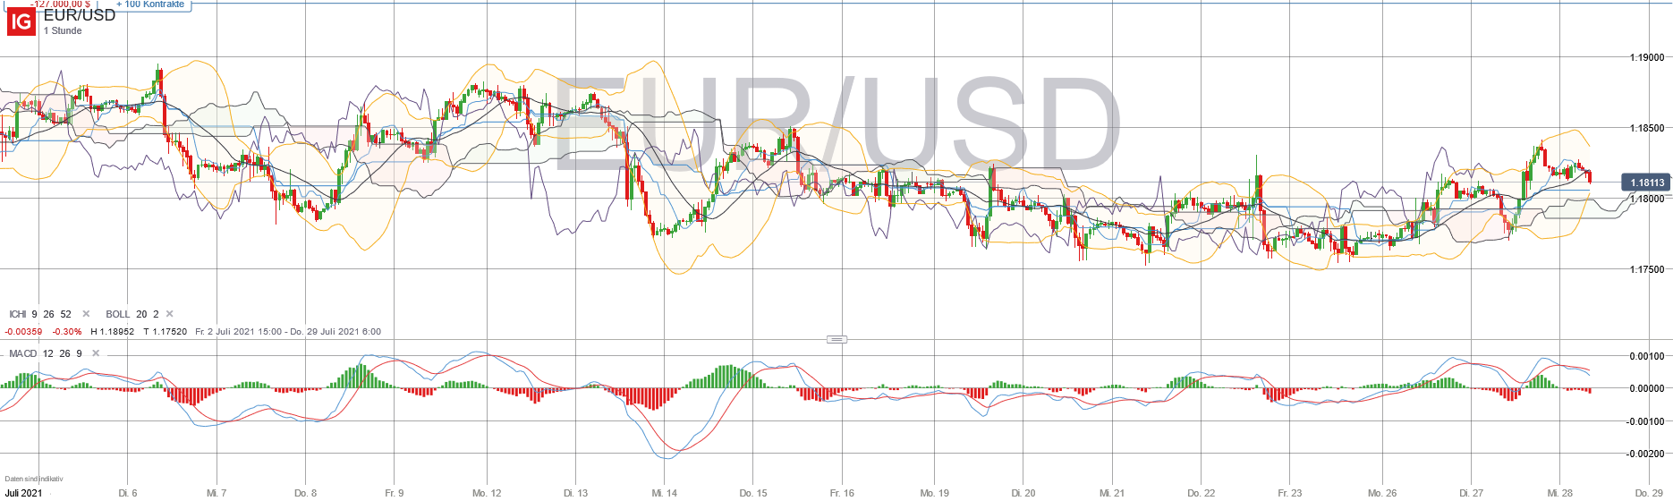Image resolution: width=1673 pixels, height=501 pixels.
Task: Click the EUR/USD instrument title
Action: 80,15
